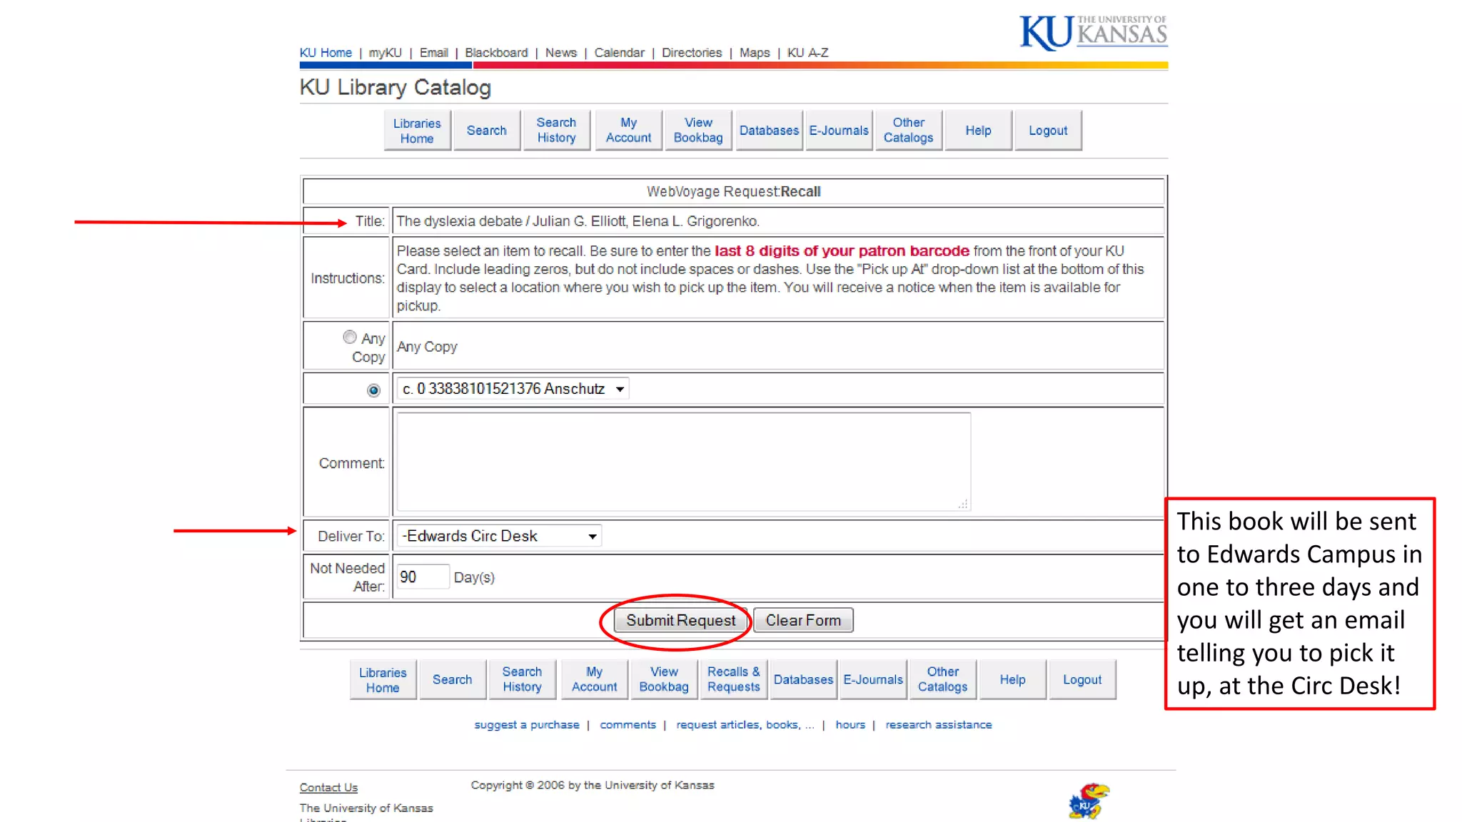Open Search History in the bottom navigation
Screen dimensions: 1462x822
(522, 680)
